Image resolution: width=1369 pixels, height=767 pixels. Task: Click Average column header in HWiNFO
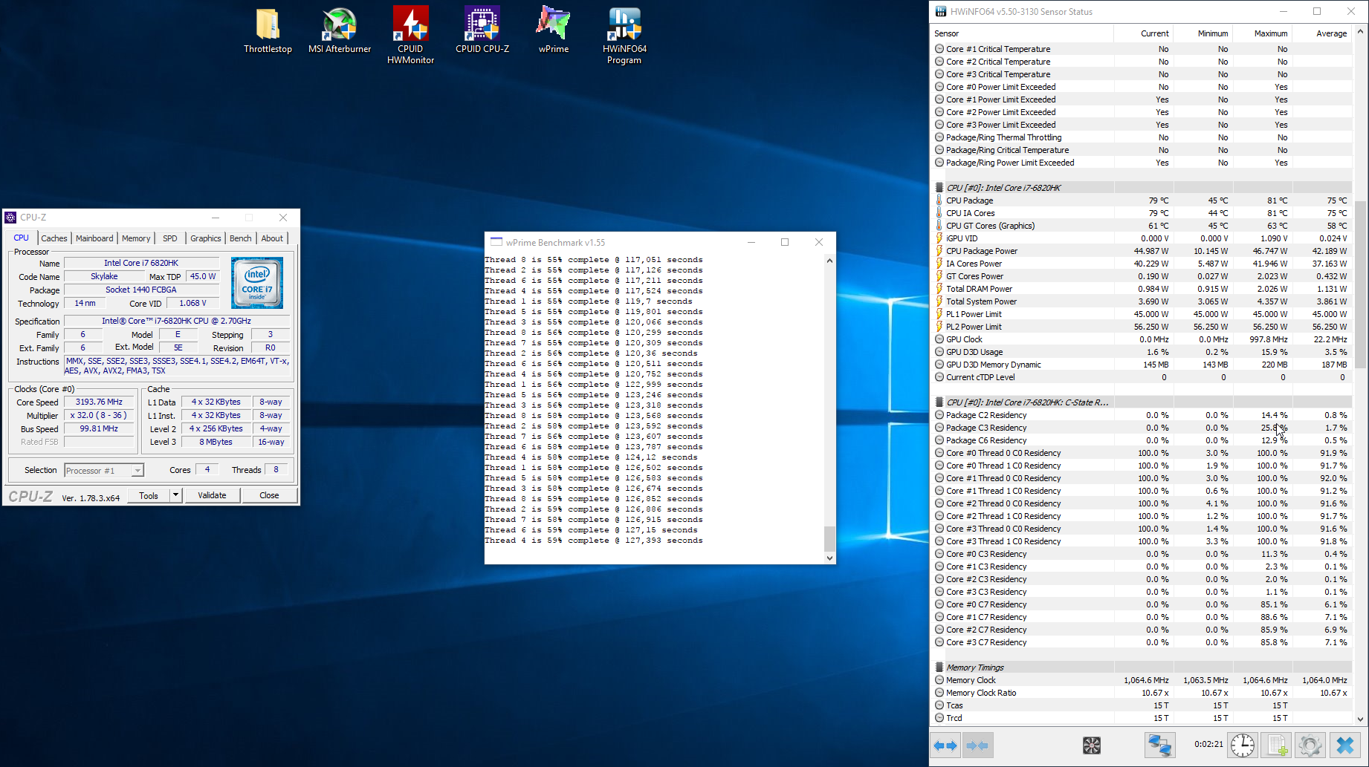click(1321, 33)
